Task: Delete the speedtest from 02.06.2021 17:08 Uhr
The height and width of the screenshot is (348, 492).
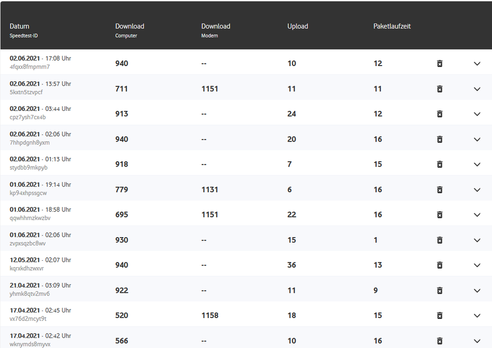Action: pyautogui.click(x=439, y=63)
